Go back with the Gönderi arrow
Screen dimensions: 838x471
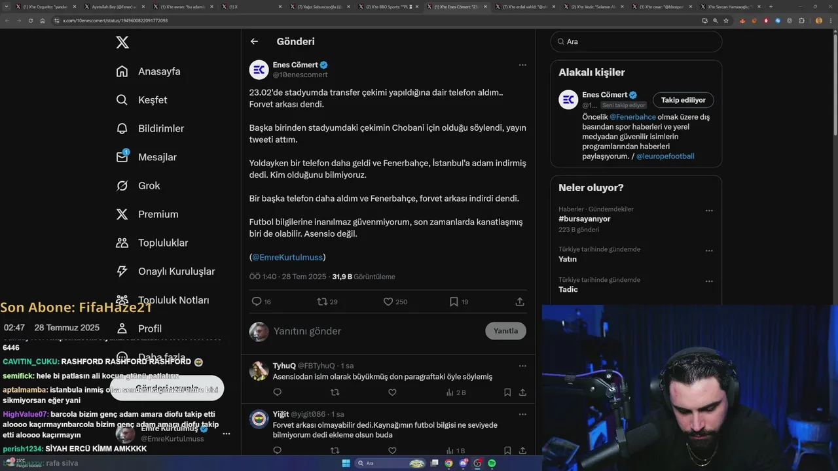pyautogui.click(x=254, y=41)
